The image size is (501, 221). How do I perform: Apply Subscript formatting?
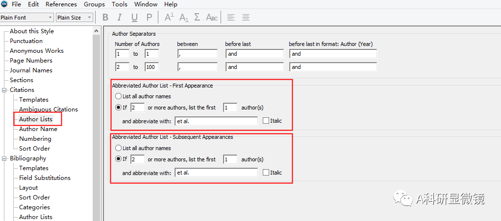(184, 18)
